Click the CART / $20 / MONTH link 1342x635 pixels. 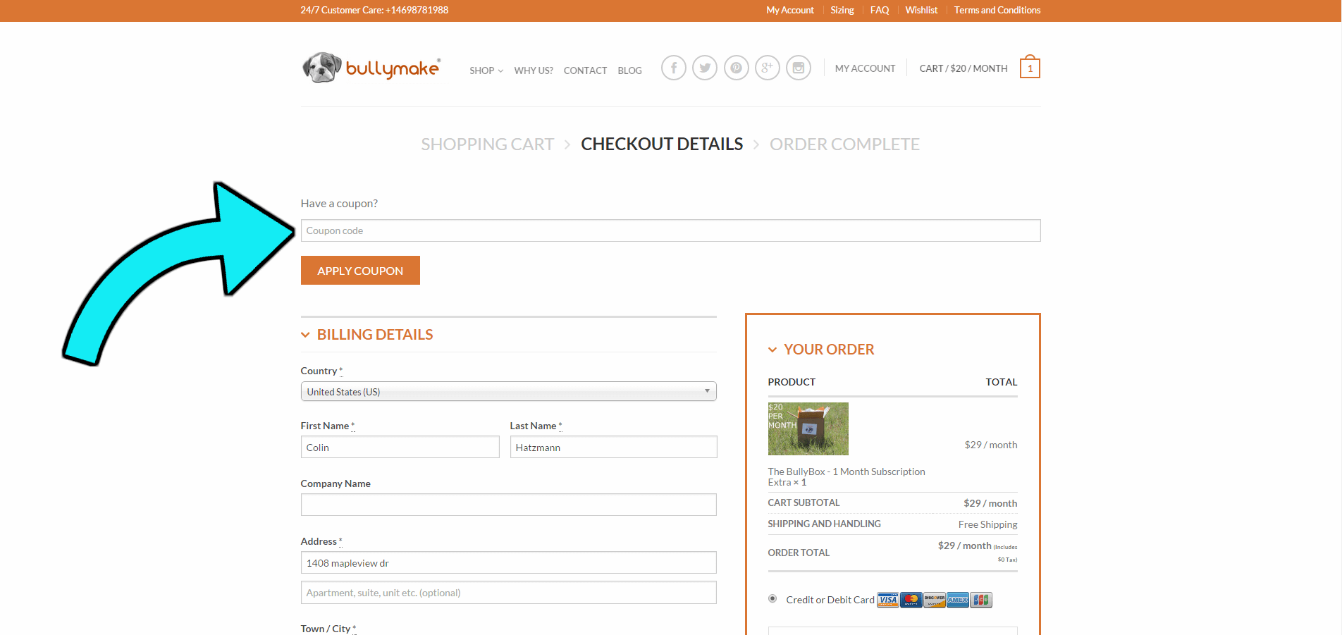point(963,68)
